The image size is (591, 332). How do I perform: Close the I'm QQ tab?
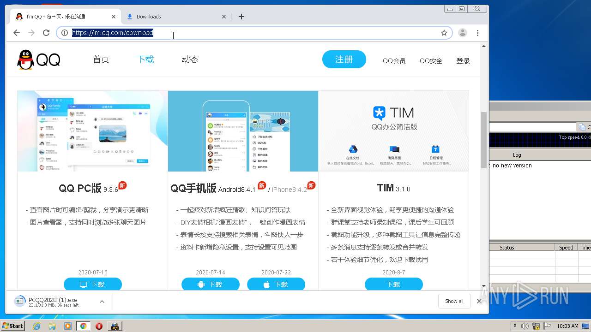(114, 17)
